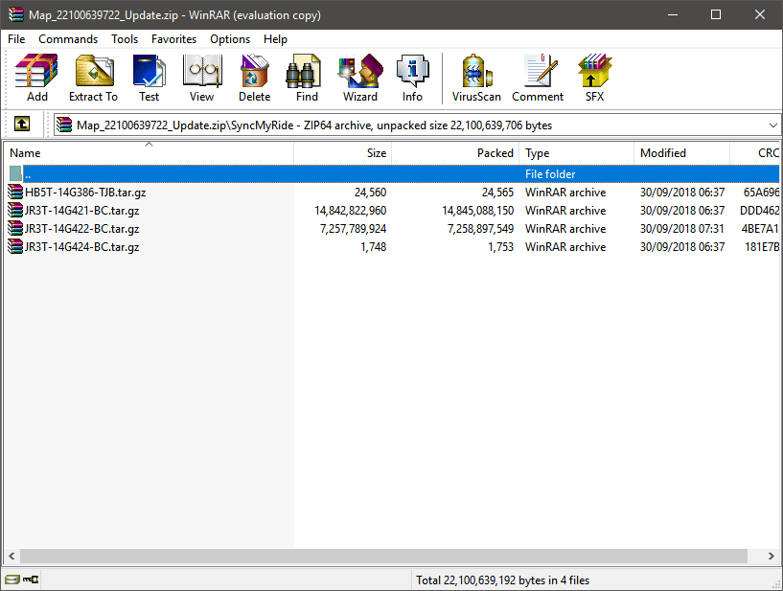Open the Favorites menu
783x591 pixels.
[x=173, y=39]
